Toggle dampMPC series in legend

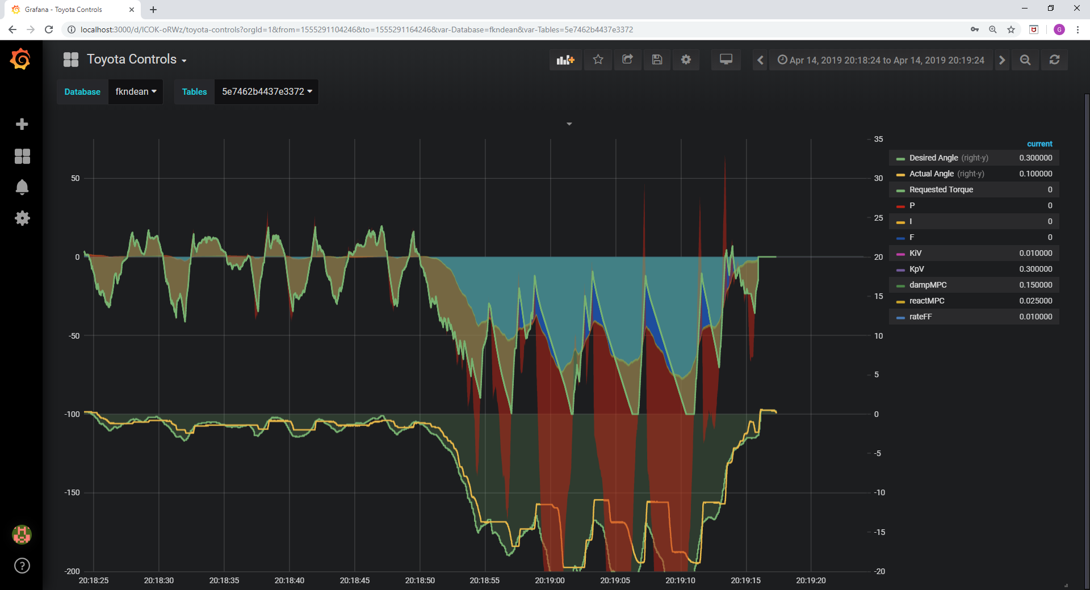tap(928, 285)
